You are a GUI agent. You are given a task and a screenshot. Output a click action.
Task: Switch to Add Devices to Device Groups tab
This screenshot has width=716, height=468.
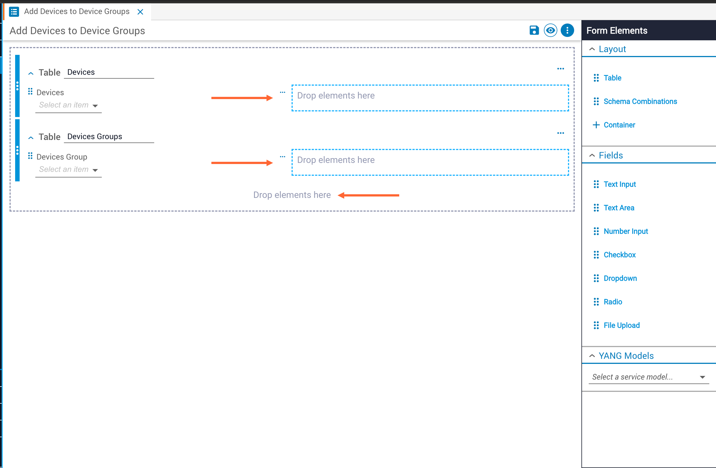point(77,11)
